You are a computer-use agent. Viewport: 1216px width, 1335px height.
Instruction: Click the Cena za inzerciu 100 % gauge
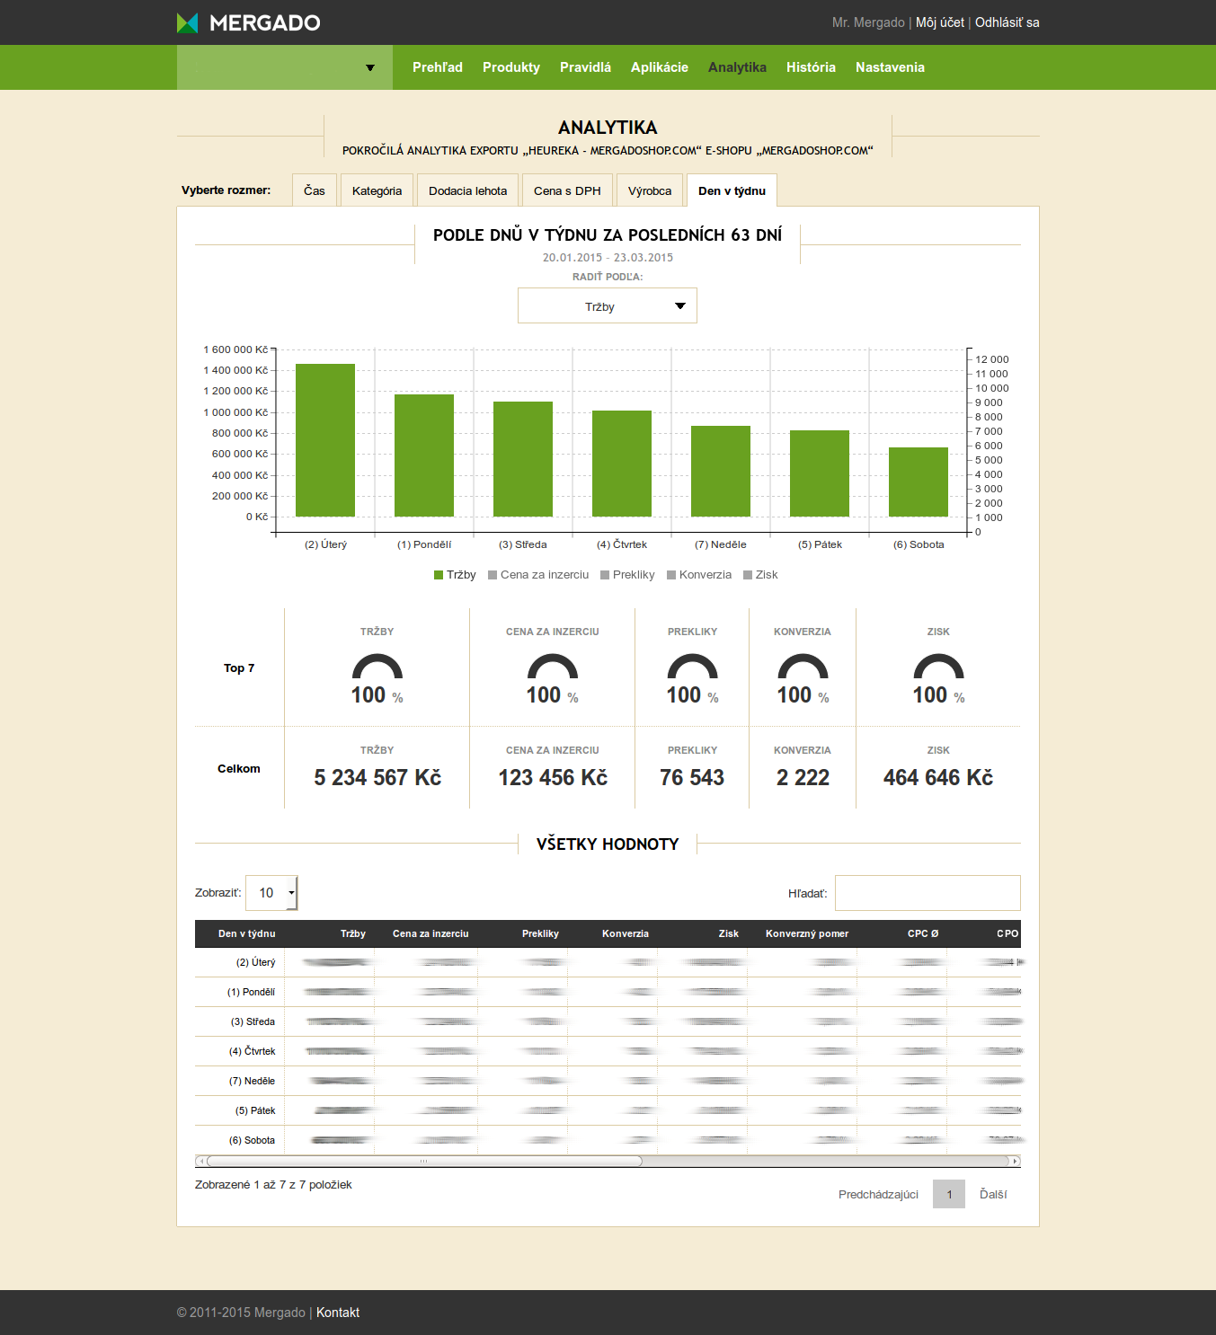pyautogui.click(x=553, y=679)
